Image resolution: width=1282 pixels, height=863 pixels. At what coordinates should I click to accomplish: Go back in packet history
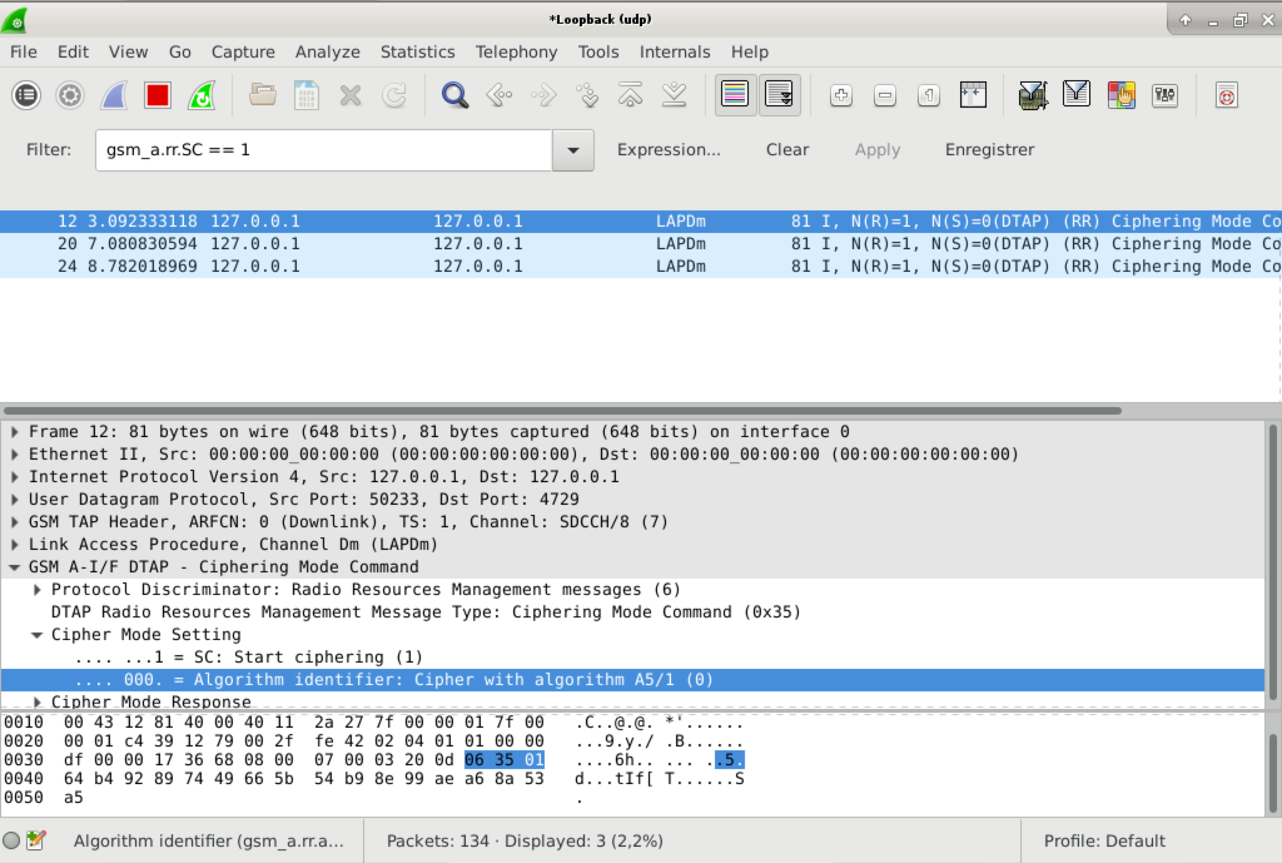499,96
